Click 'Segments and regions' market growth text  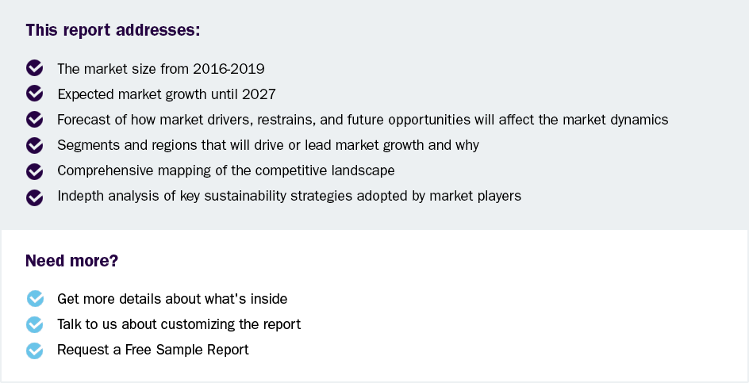click(x=268, y=145)
